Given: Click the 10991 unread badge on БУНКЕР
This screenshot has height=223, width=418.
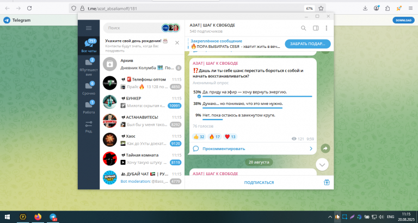Looking at the screenshot, I should pos(174,106).
